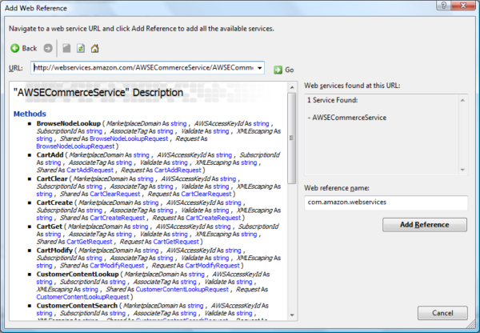Click the blue Methods heading
Screen dimensions: 480x333
click(x=30, y=114)
